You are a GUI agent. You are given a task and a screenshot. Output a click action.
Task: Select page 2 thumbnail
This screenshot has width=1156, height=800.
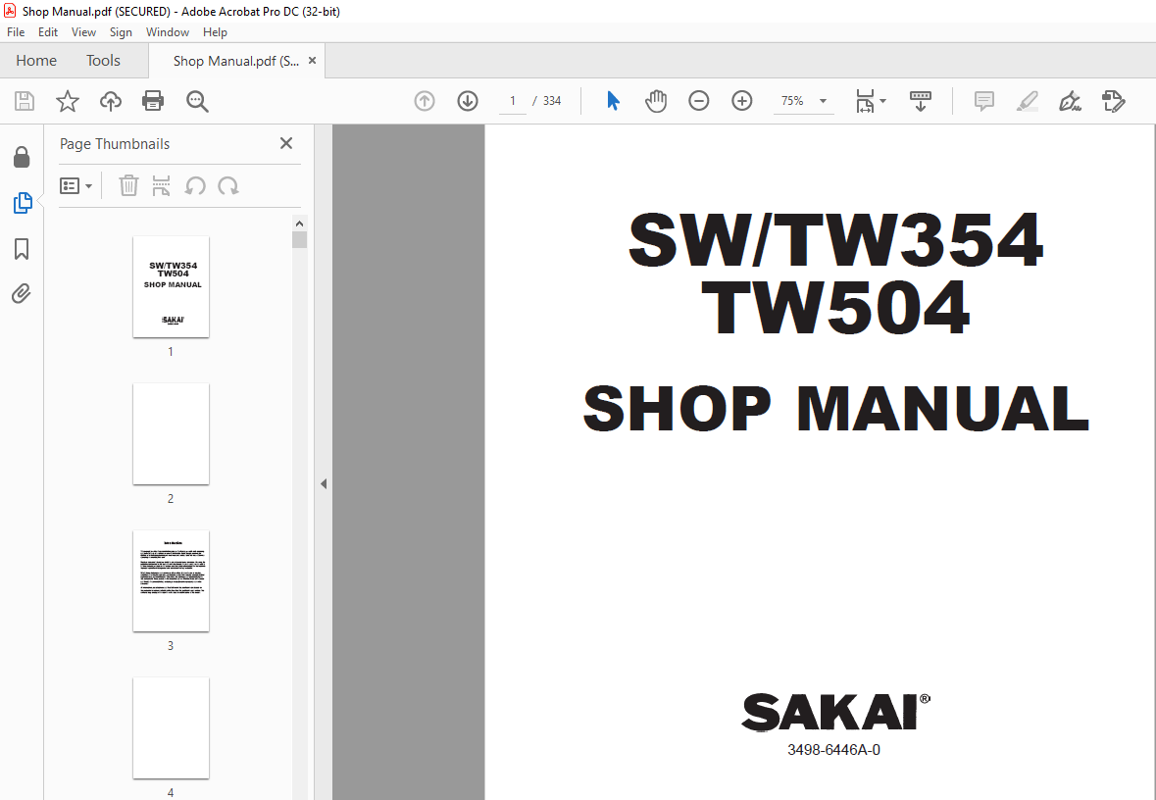click(171, 433)
